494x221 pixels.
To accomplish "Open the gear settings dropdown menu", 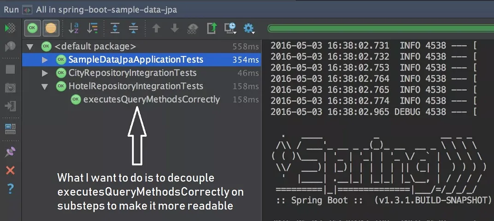I will (249, 28).
